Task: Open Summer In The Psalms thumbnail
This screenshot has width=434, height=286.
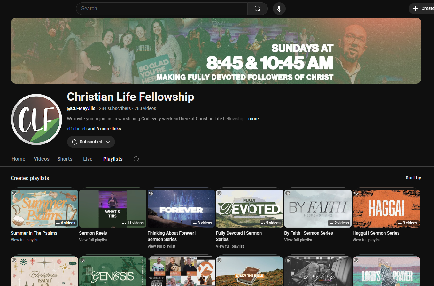Action: (44, 209)
